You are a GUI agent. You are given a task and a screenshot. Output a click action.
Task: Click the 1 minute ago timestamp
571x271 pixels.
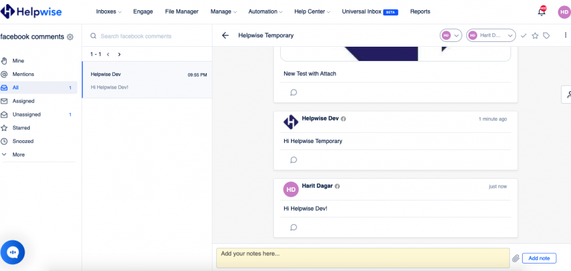[x=493, y=119]
